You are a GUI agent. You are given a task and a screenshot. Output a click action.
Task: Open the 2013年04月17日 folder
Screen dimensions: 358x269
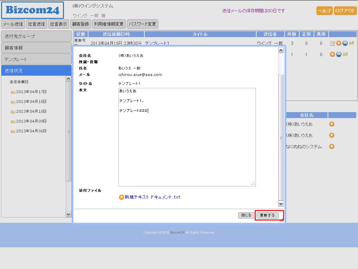[x=31, y=92]
